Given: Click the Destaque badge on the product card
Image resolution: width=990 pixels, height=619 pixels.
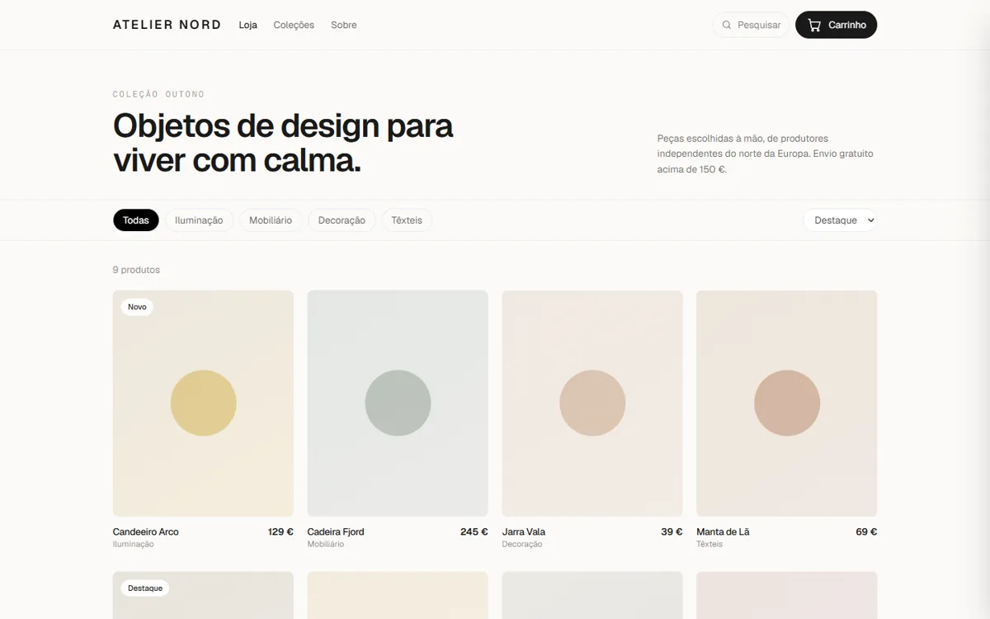Looking at the screenshot, I should [145, 588].
